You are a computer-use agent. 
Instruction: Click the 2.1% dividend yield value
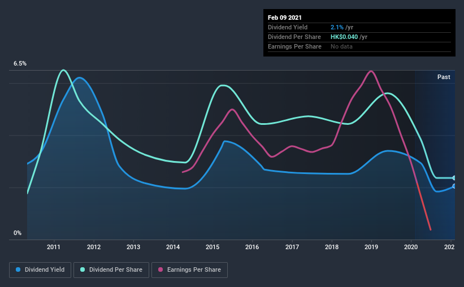(337, 27)
